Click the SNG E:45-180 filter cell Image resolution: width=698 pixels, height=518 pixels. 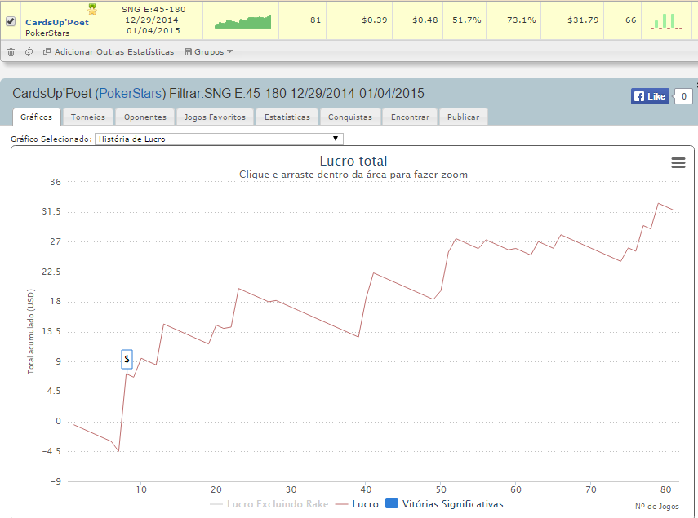tap(153, 20)
